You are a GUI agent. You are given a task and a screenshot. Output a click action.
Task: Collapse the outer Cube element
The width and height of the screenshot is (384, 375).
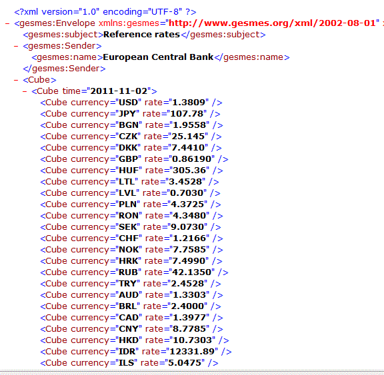(16, 80)
